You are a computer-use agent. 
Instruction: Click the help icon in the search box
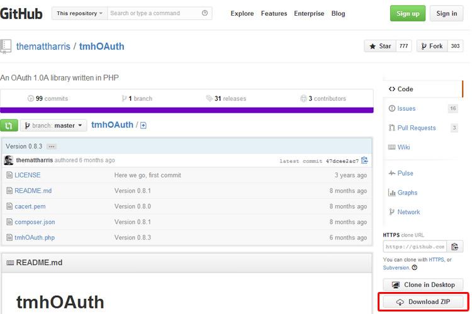205,13
